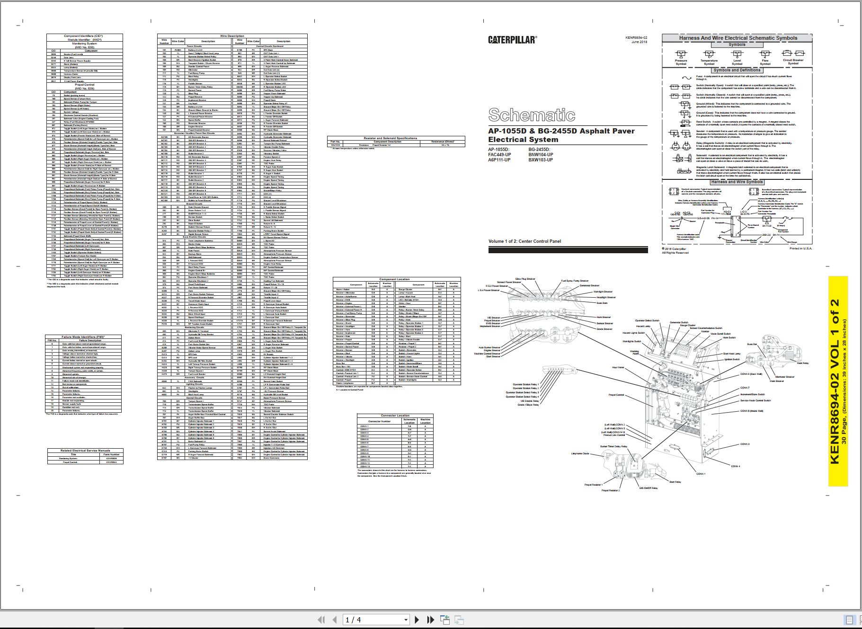This screenshot has width=862, height=629.
Task: Go to the next page
Action: point(417,620)
